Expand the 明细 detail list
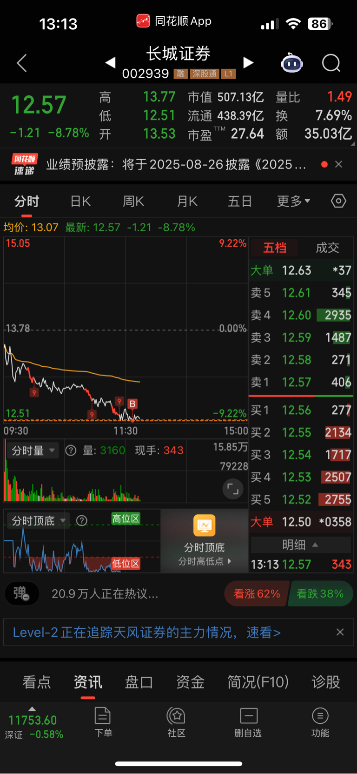 [300, 545]
